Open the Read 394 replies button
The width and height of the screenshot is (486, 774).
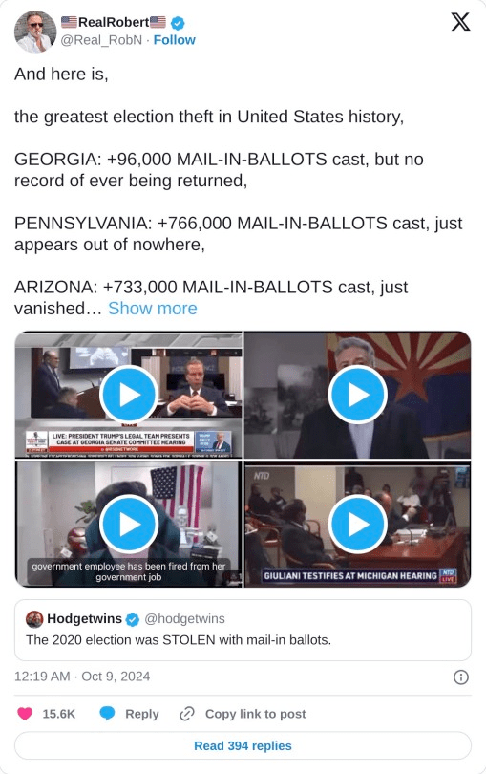click(243, 745)
